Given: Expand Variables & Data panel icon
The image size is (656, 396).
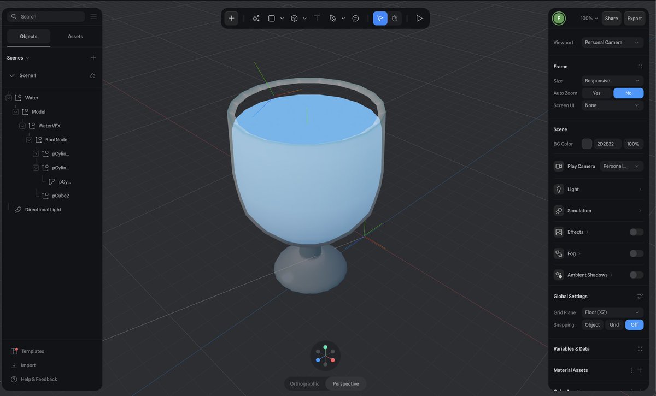Looking at the screenshot, I should 640,348.
